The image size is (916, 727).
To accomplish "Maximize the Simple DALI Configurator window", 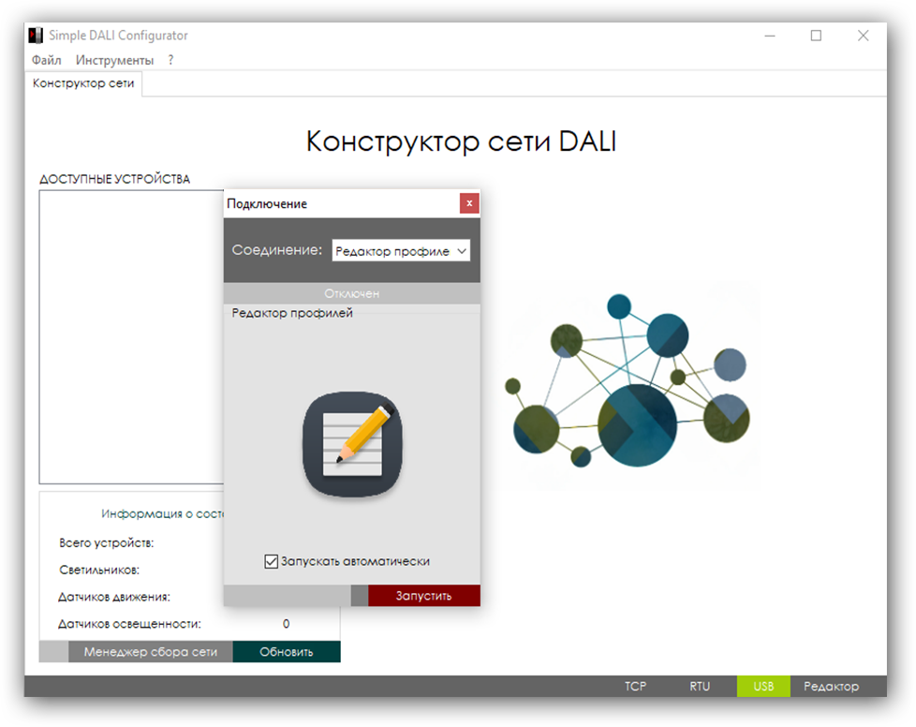I will coord(816,36).
